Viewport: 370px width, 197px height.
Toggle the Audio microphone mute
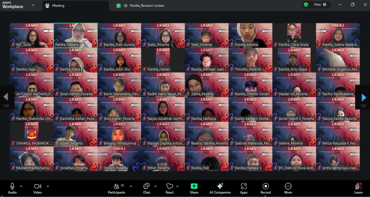click(x=12, y=189)
